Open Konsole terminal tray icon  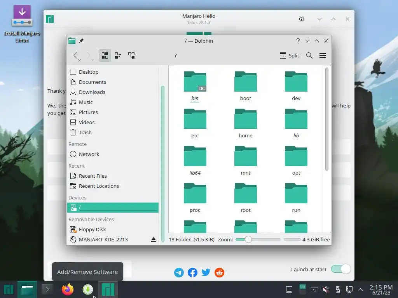[314, 289]
